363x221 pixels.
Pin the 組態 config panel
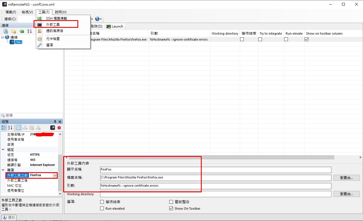tap(55, 121)
